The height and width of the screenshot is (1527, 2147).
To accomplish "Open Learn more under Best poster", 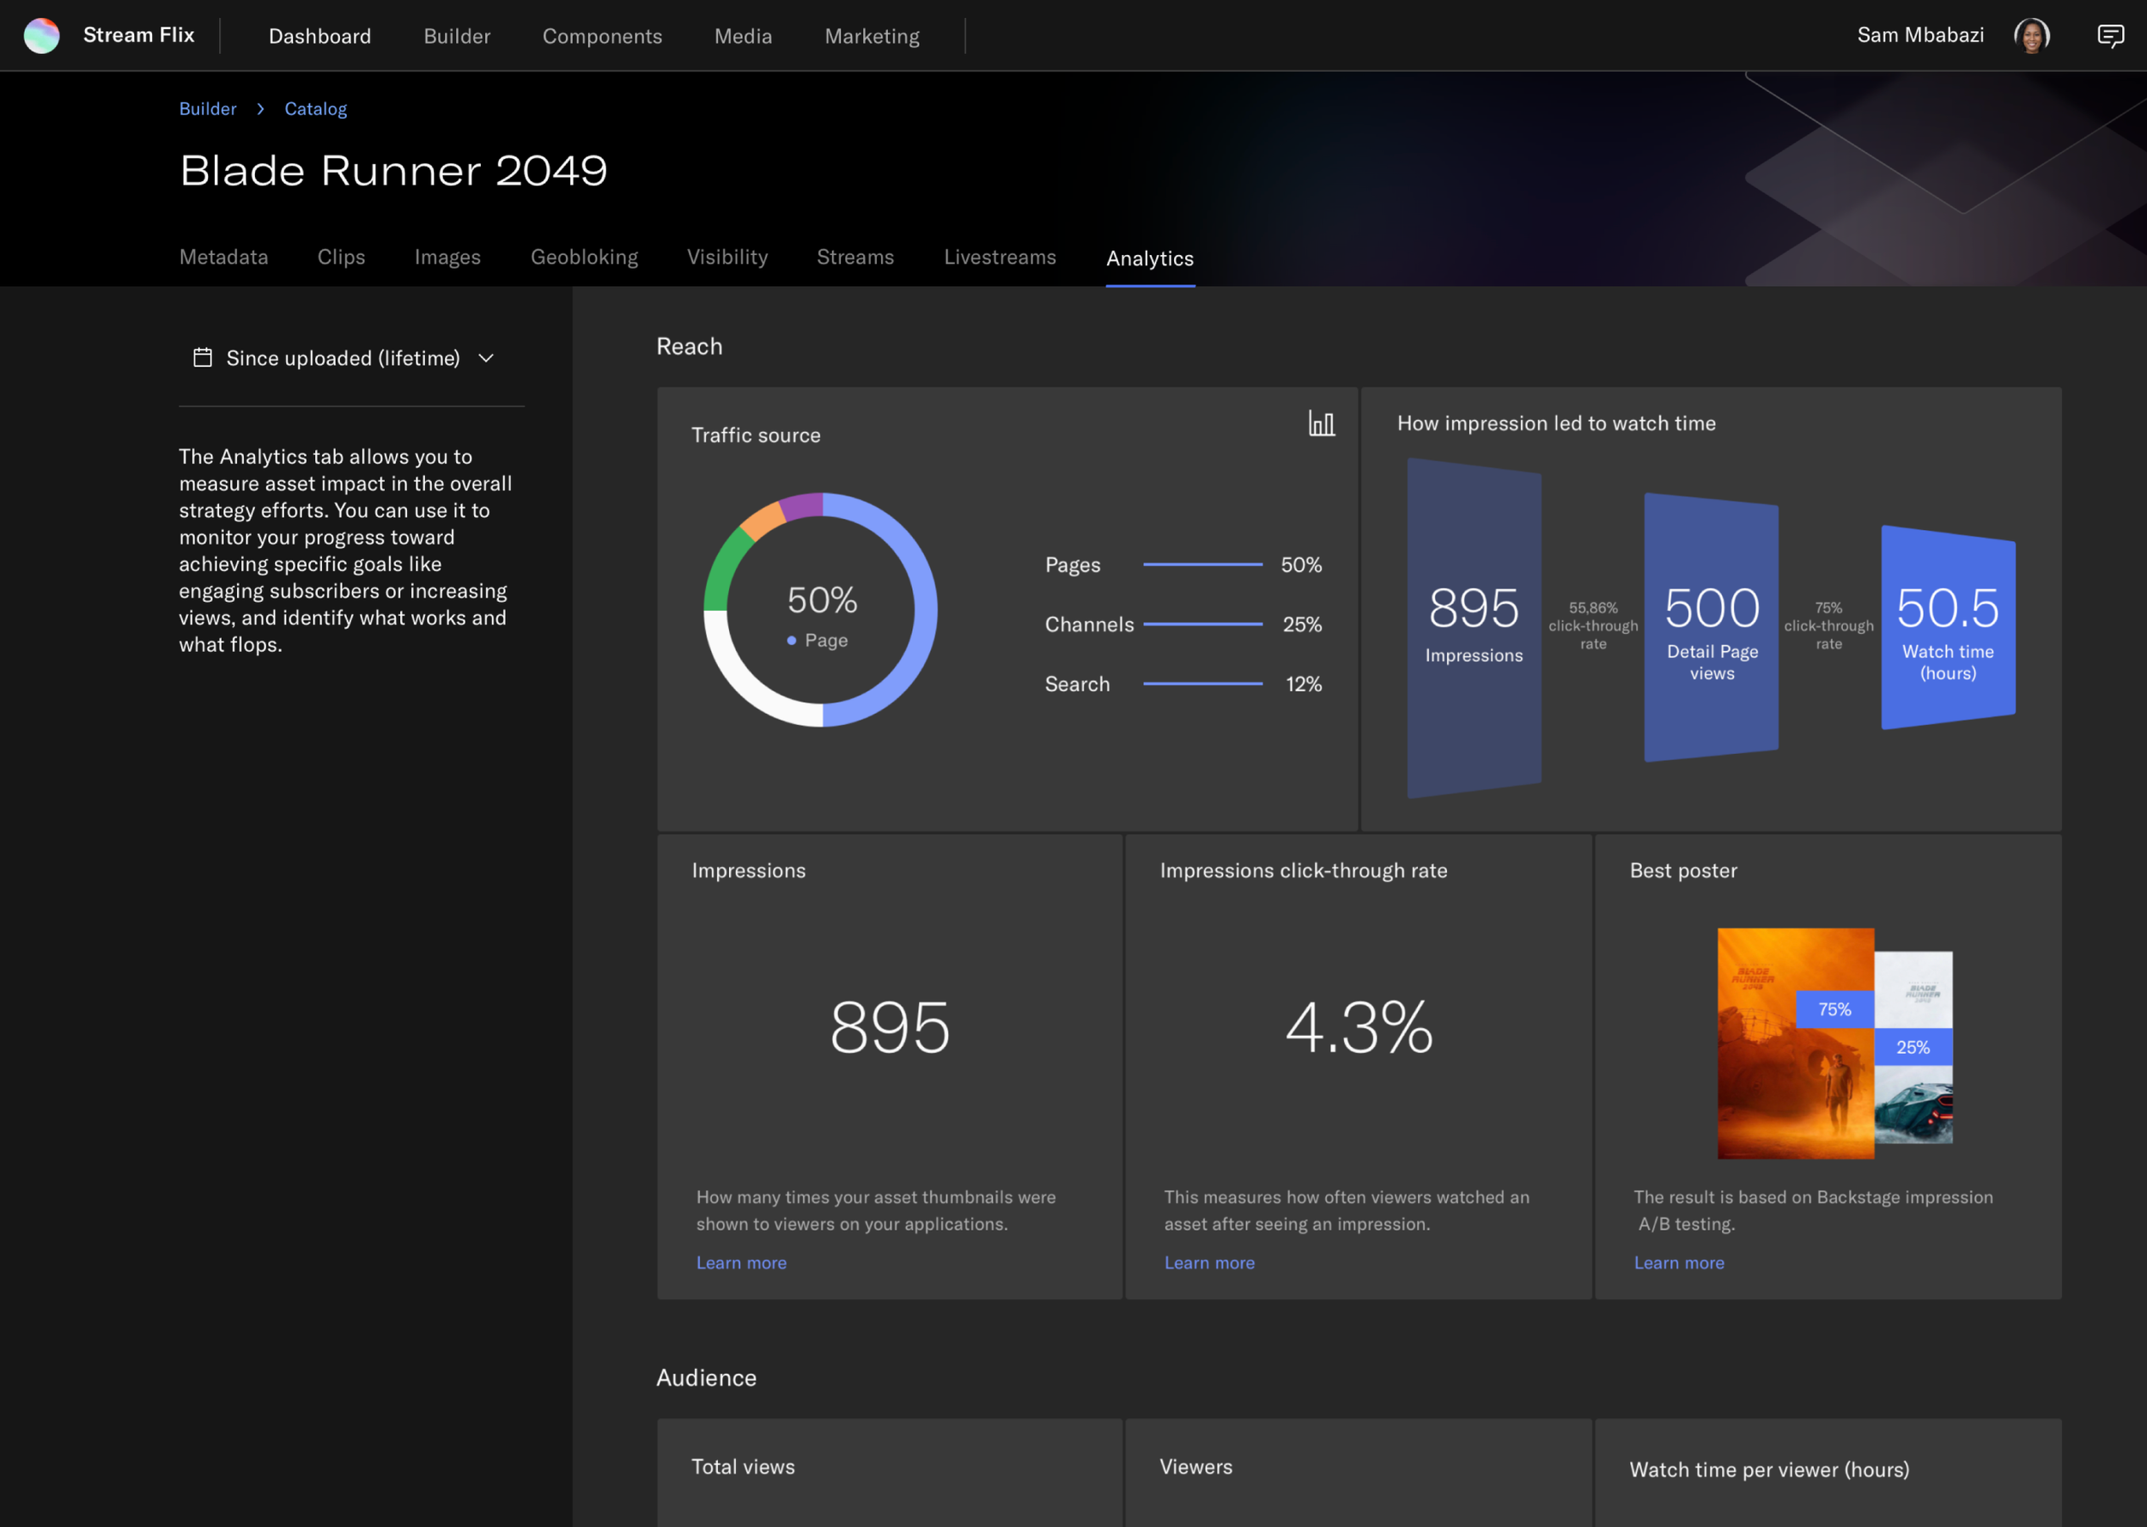I will (x=1678, y=1262).
